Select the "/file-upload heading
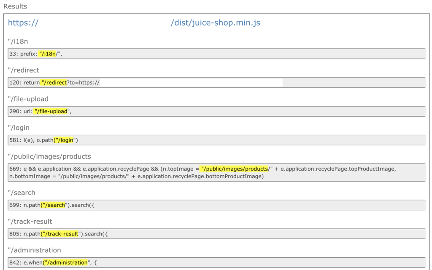432x270 pixels. tap(28, 99)
